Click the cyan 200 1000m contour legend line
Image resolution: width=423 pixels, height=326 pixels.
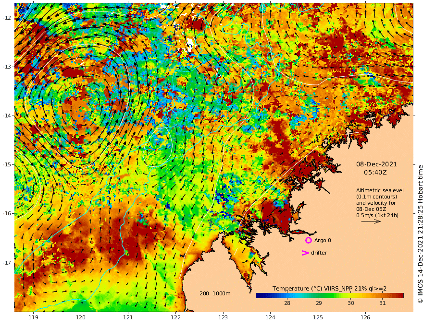coord(207,298)
